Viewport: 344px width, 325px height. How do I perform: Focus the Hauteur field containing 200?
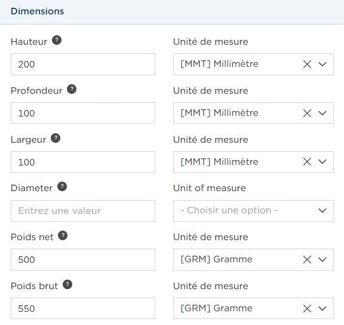point(83,64)
